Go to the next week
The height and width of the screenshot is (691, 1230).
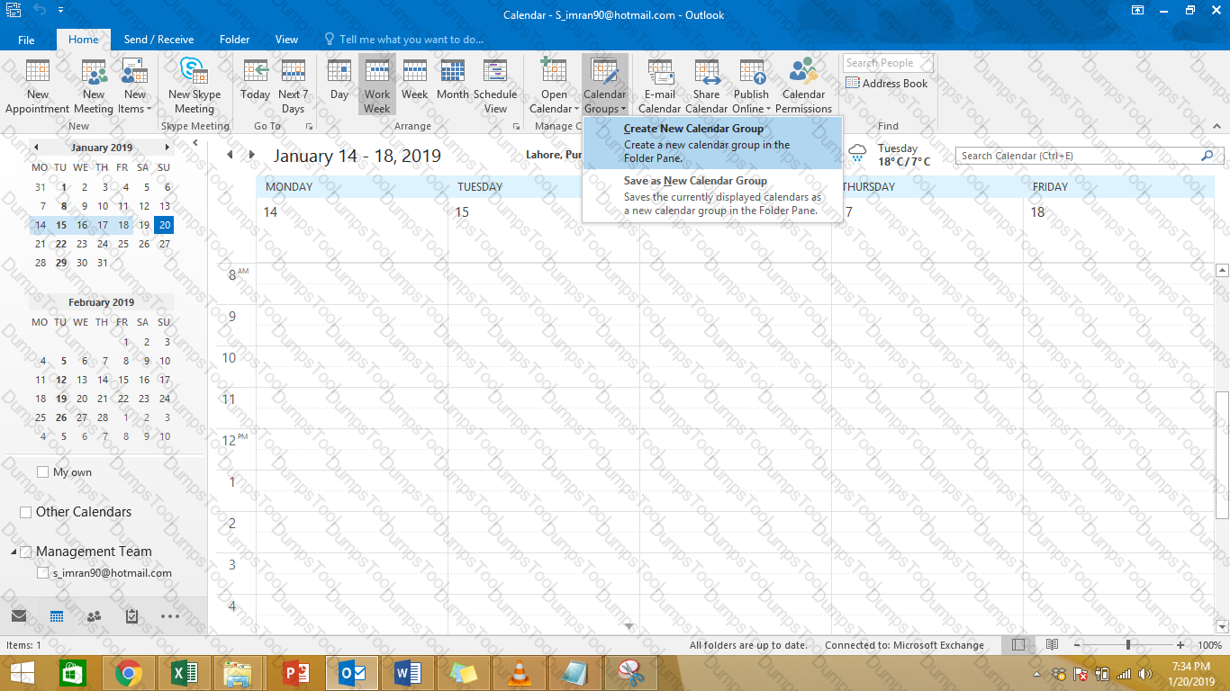tap(251, 155)
